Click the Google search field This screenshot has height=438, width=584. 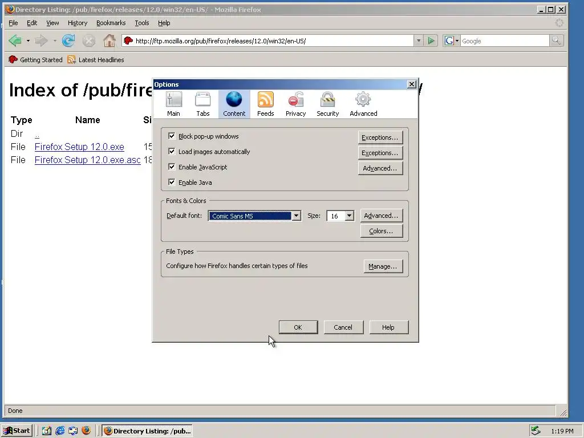coord(505,41)
